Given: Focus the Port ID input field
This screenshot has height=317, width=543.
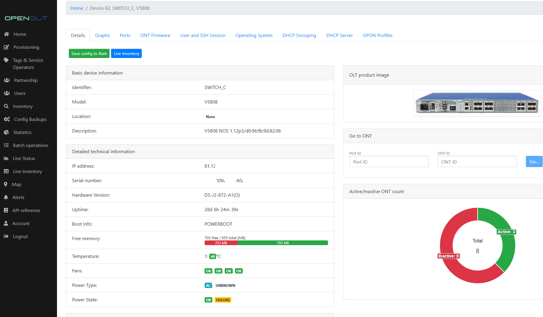Looking at the screenshot, I should 389,161.
